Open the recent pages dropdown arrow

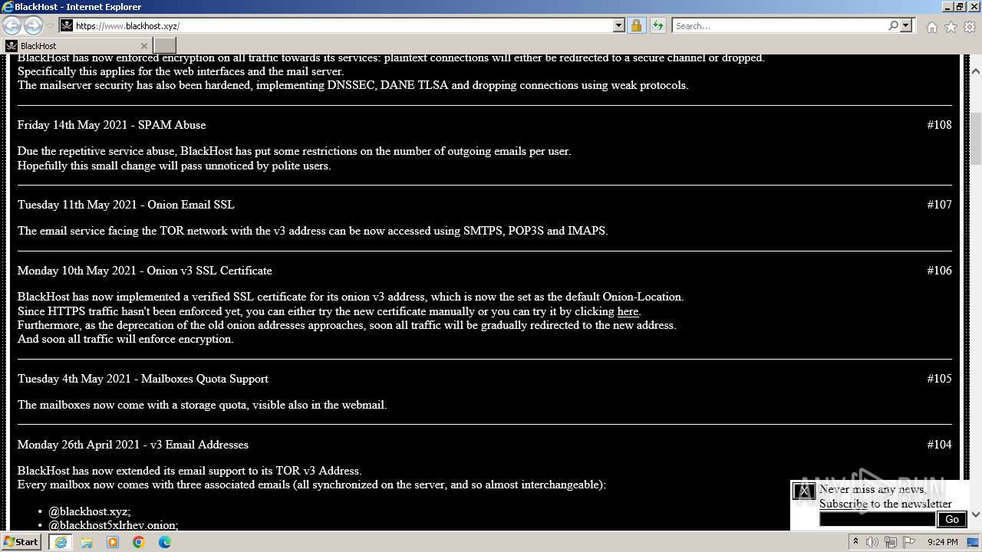pos(50,26)
